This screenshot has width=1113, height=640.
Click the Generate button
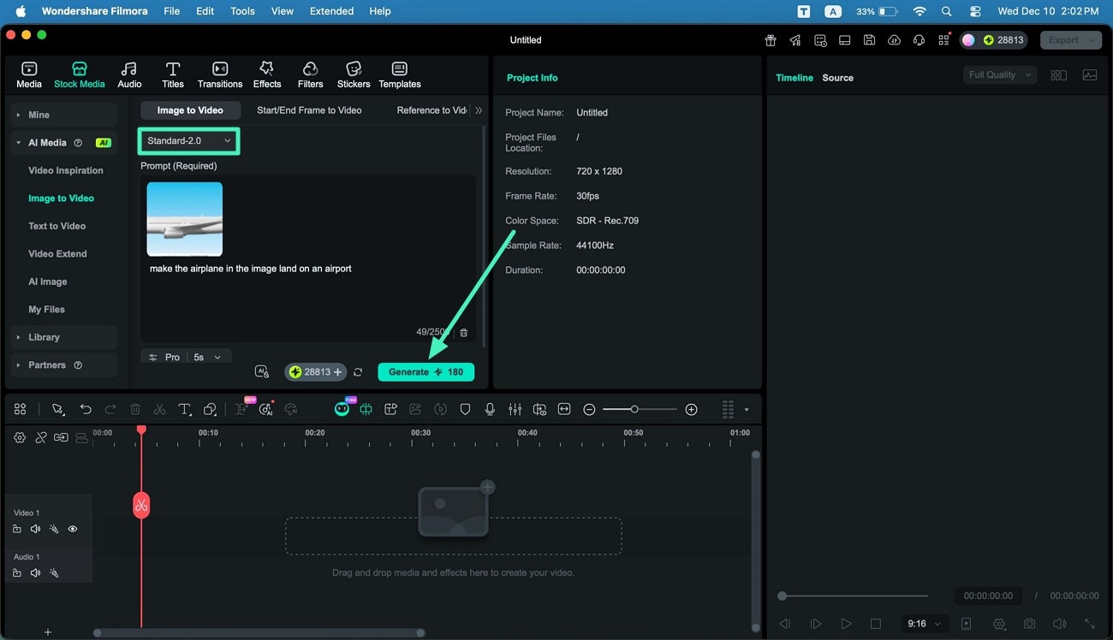click(426, 371)
